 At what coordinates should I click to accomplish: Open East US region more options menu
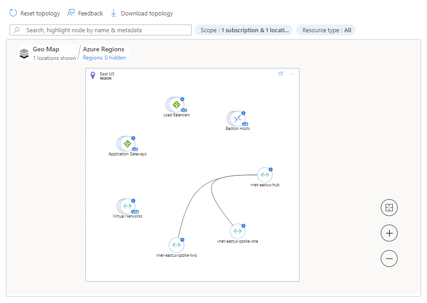click(292, 74)
